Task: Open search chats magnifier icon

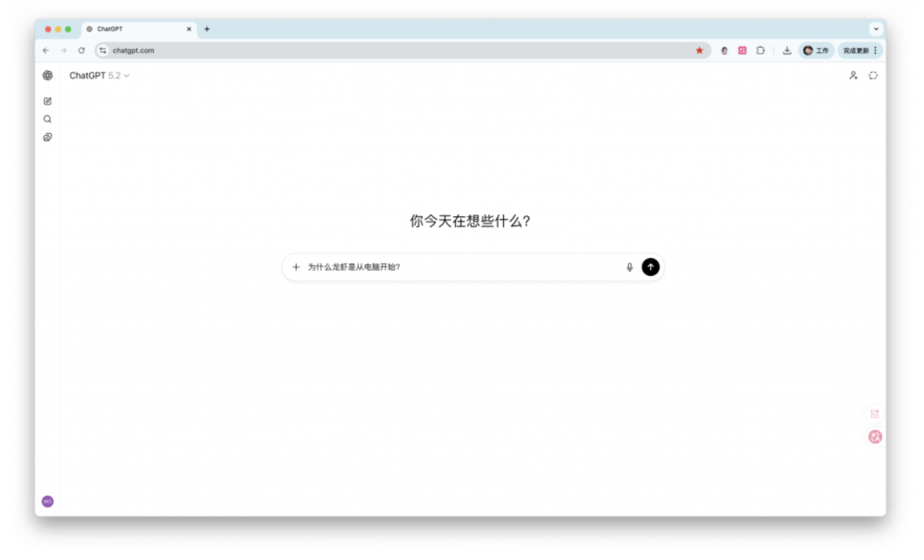Action: [x=48, y=120]
